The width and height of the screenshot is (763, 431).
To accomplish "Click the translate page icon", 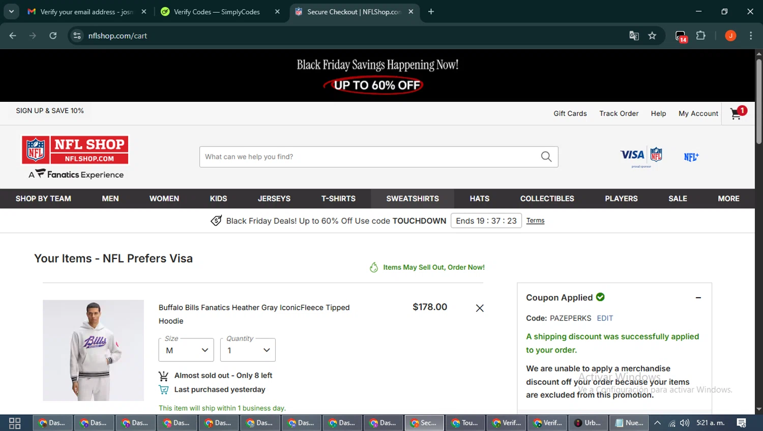I will [x=634, y=36].
